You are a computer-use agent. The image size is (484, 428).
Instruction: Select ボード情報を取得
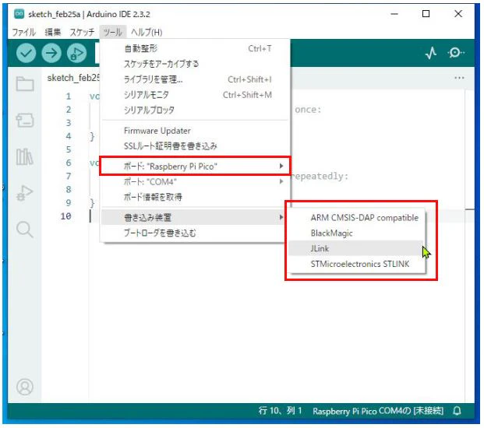click(x=196, y=197)
